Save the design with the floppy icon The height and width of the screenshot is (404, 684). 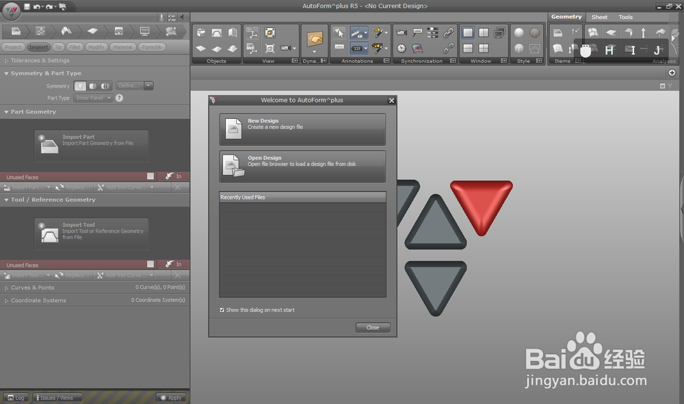(27, 7)
